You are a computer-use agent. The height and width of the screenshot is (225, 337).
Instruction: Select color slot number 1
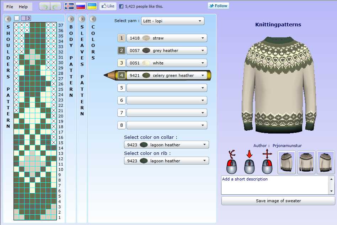tap(122, 38)
